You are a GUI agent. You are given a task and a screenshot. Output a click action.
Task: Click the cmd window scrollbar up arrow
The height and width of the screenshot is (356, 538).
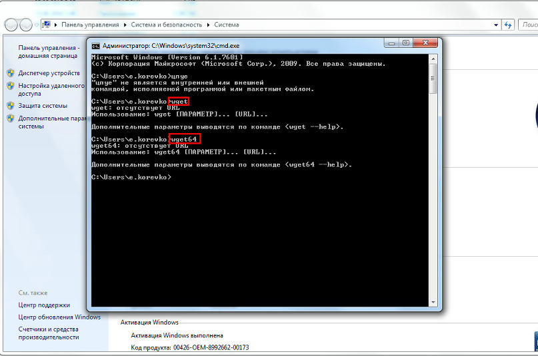pyautogui.click(x=433, y=60)
